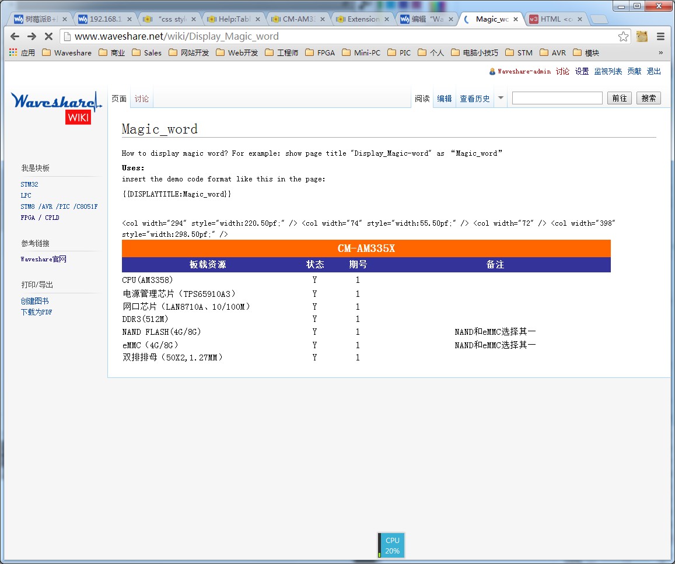This screenshot has height=564, width=675.
Task: Close the Help:Table tab
Action: point(258,19)
